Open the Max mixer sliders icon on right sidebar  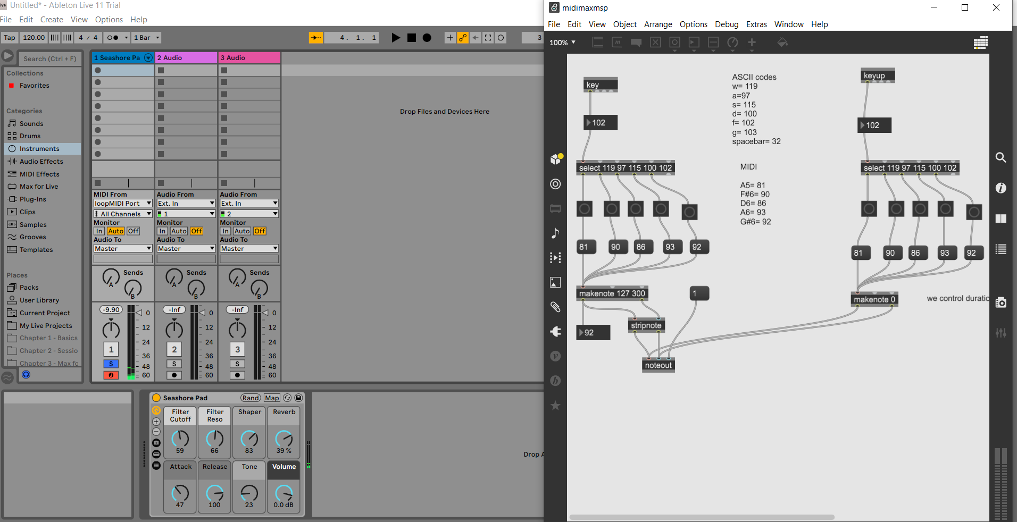[1001, 333]
